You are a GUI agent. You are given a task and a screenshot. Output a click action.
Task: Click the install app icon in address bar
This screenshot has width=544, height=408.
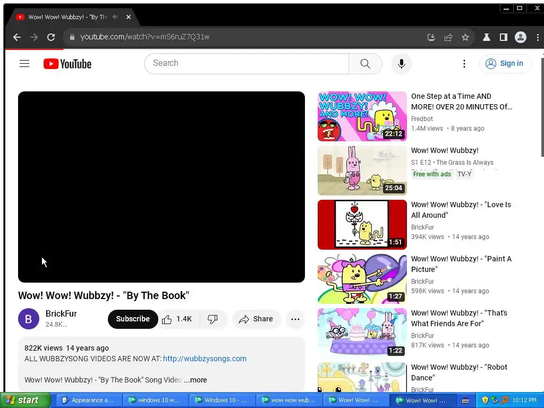pyautogui.click(x=431, y=37)
